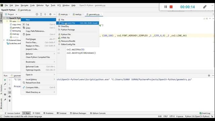The height and width of the screenshot is (121, 215).
Task: Switch to the read.py editor tab
Action: point(78,14)
